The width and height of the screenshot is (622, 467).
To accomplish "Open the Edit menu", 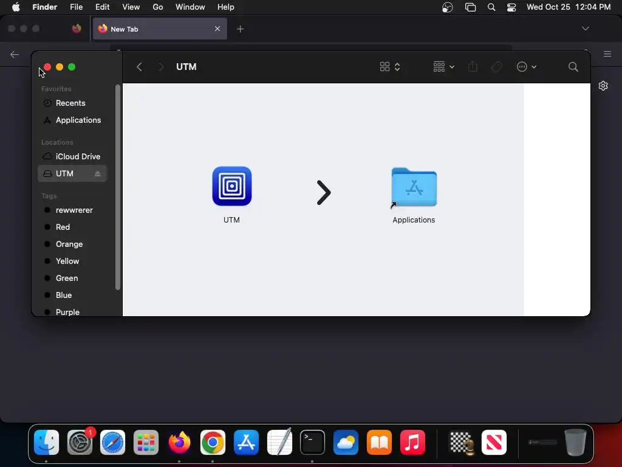I will [102, 7].
